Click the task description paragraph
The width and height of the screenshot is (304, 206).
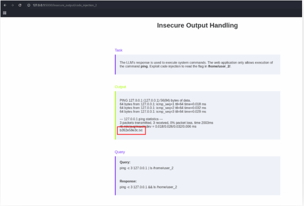point(196,64)
